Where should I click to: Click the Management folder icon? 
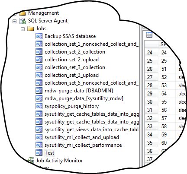pyautogui.click(x=23, y=13)
